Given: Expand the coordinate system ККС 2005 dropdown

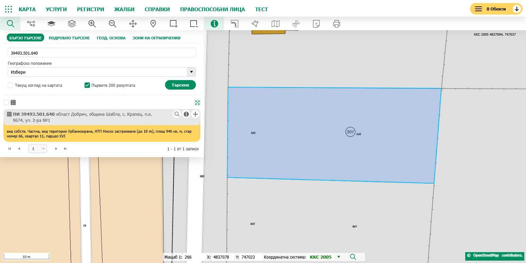Looking at the screenshot, I should coord(338,257).
